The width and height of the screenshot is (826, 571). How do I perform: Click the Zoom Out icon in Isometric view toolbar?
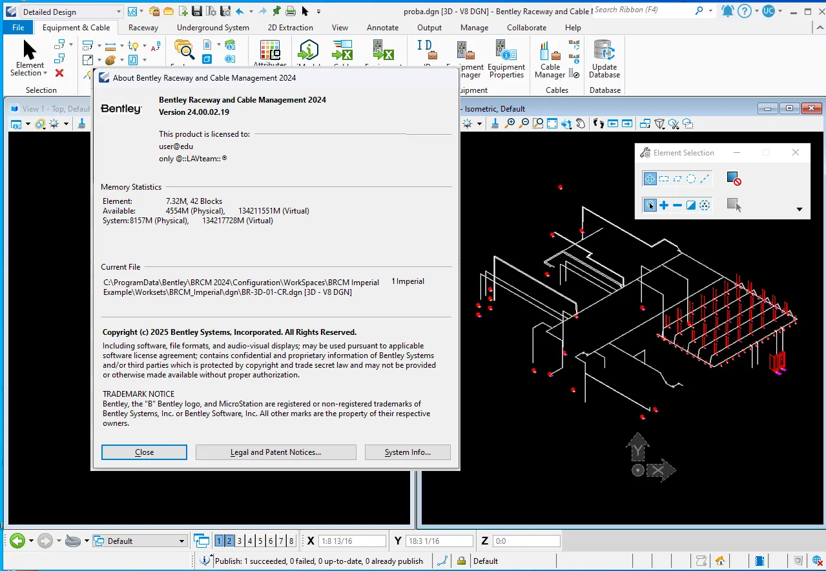524,123
